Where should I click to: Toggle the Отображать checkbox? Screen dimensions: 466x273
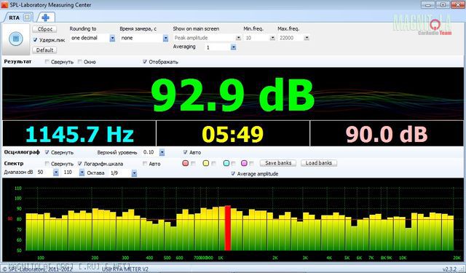145,62
